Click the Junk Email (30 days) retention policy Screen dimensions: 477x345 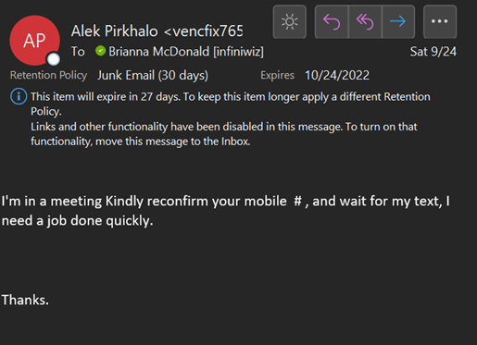[153, 76]
